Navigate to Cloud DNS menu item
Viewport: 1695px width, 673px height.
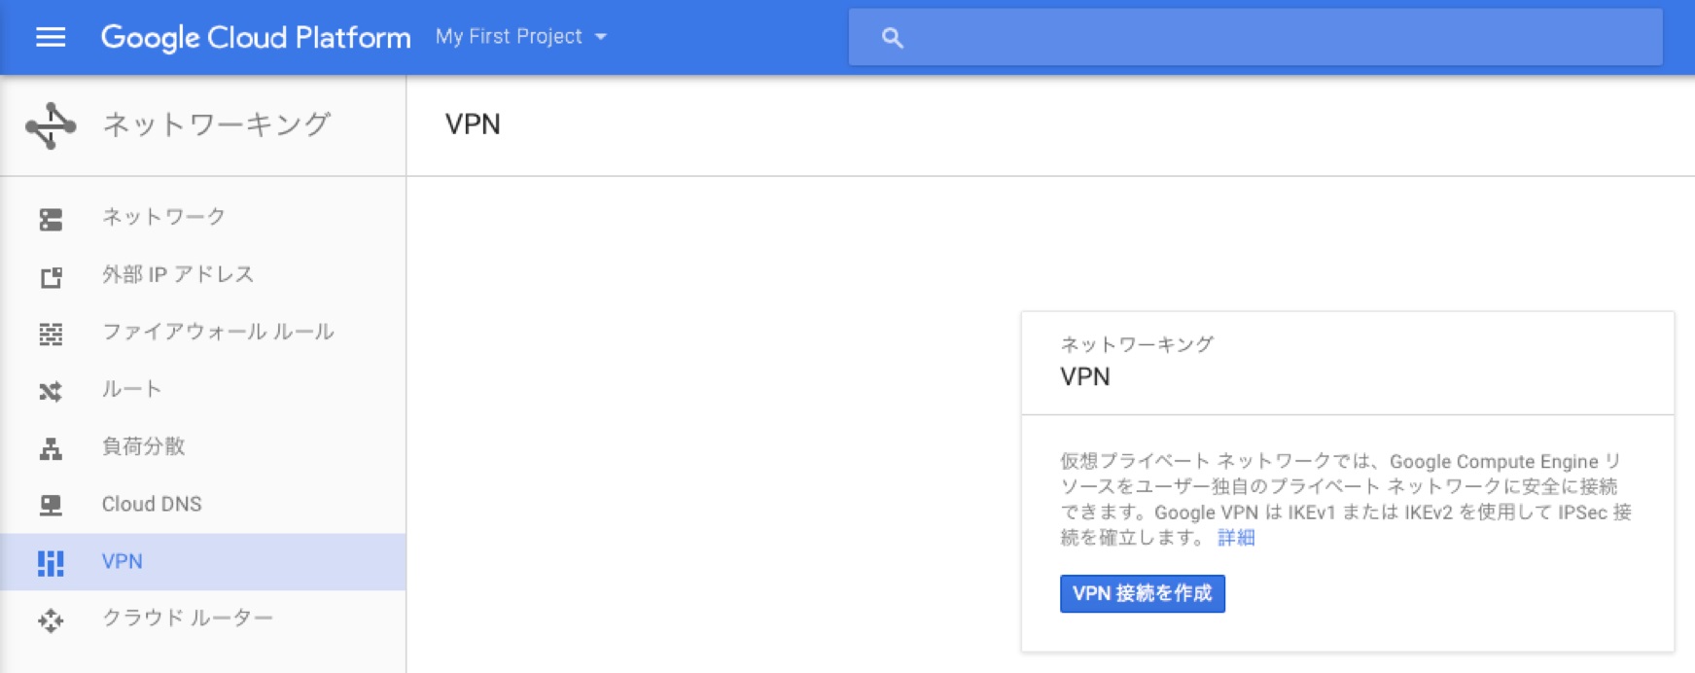click(152, 504)
